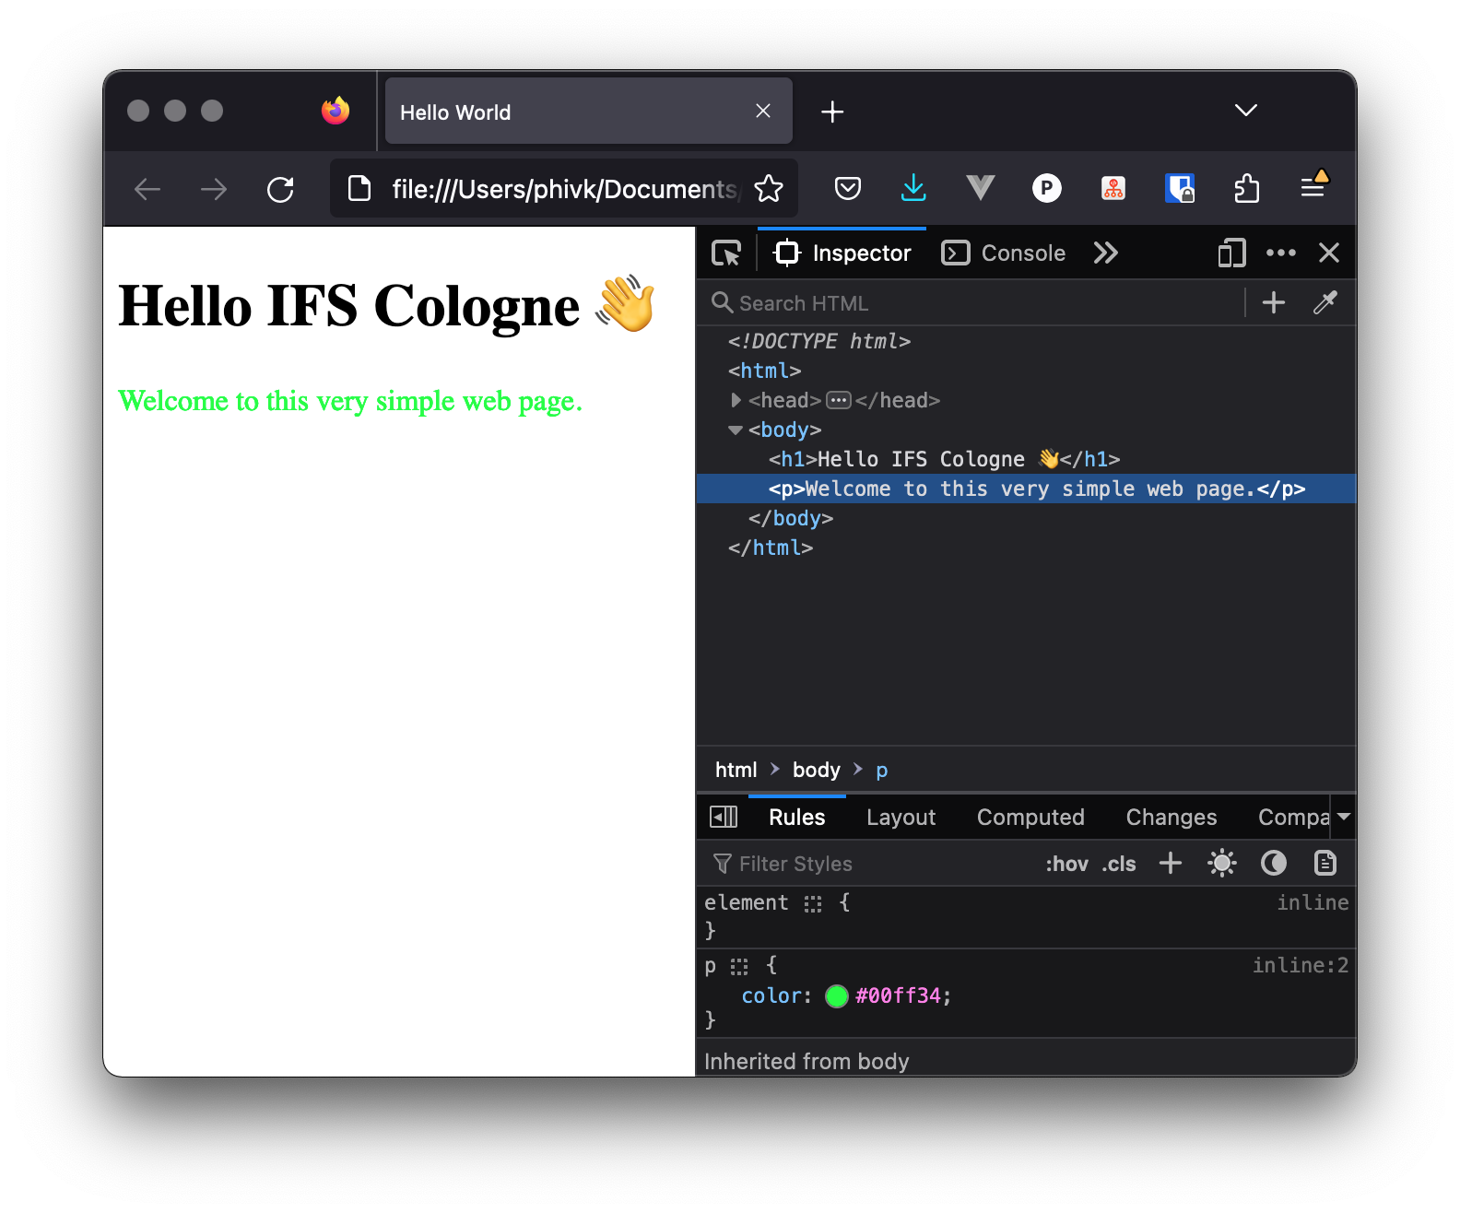Toggle the dark color scheme simulation icon
This screenshot has height=1213, width=1460.
[1274, 864]
